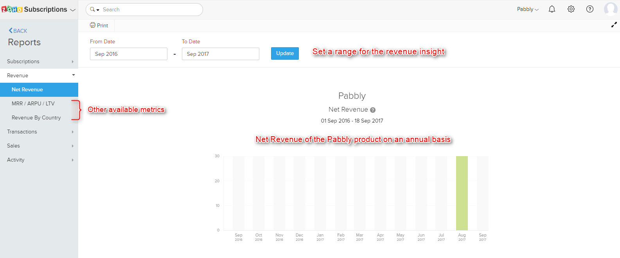620x258 pixels.
Task: Open the Pabbly organization dropdown
Action: coord(528,9)
